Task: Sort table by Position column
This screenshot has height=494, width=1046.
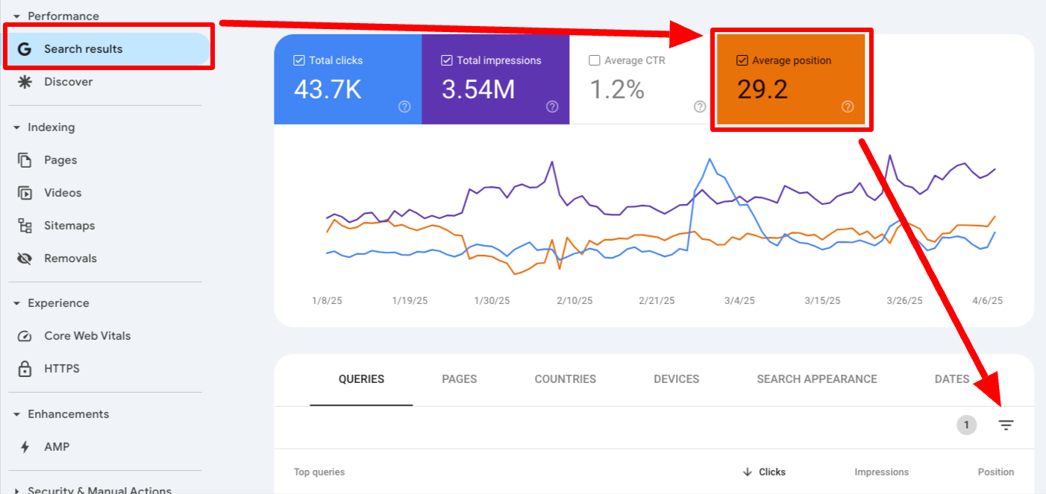Action: [996, 472]
